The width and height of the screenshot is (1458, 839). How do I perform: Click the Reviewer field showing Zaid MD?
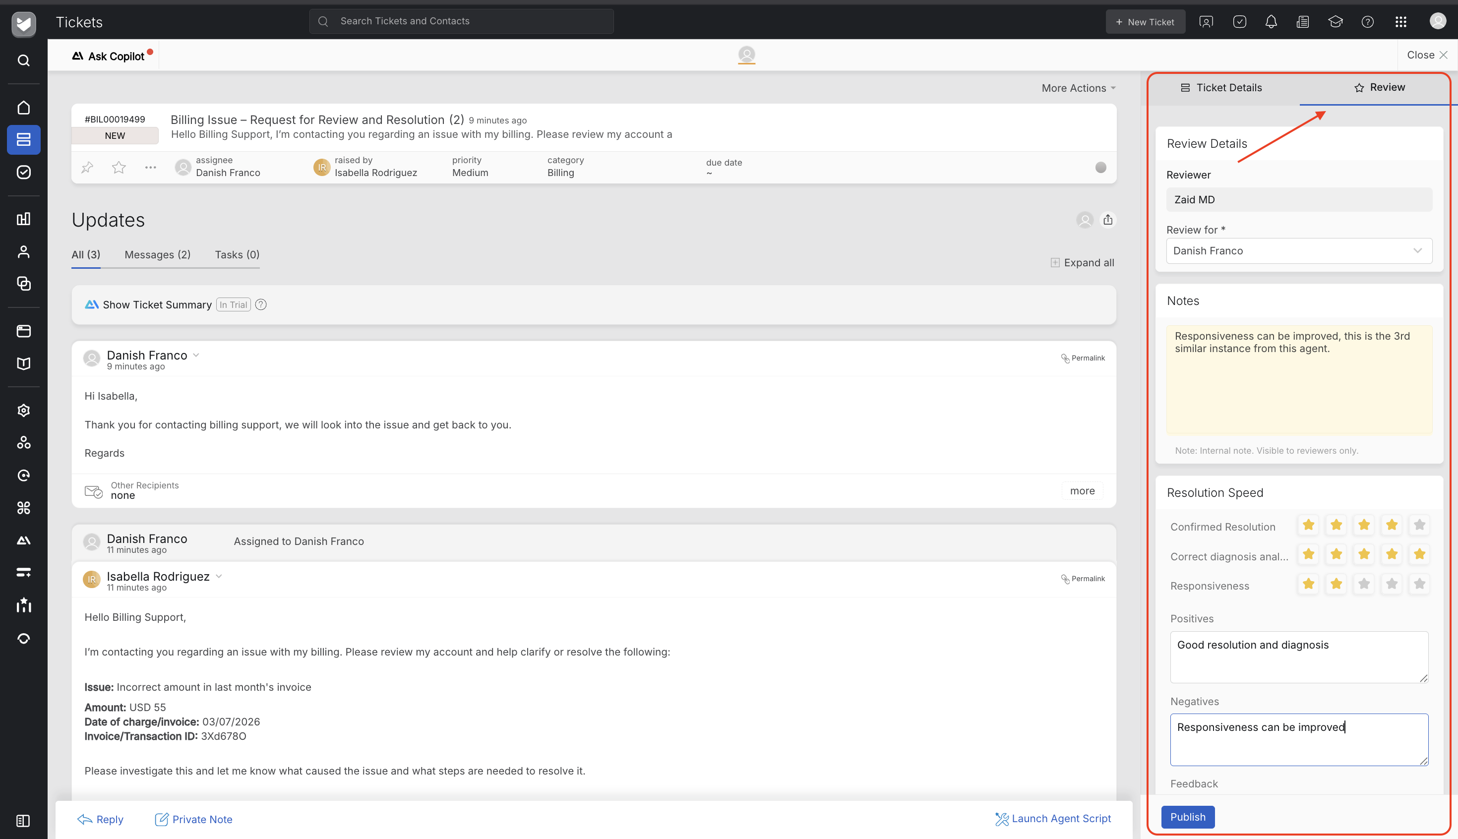(1299, 199)
